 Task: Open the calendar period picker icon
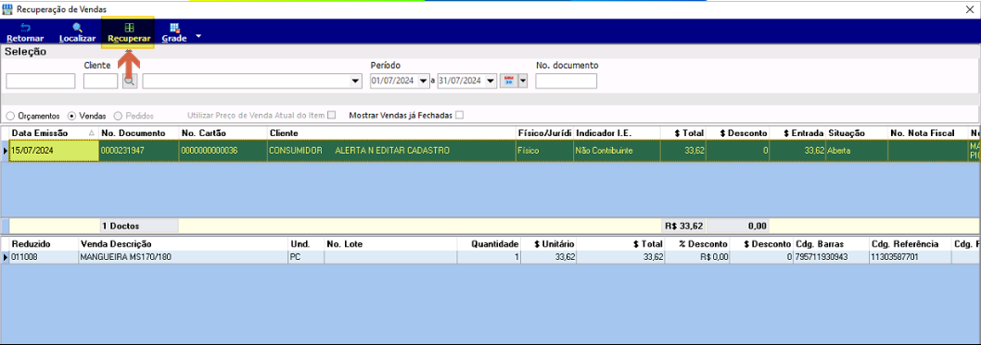(509, 80)
